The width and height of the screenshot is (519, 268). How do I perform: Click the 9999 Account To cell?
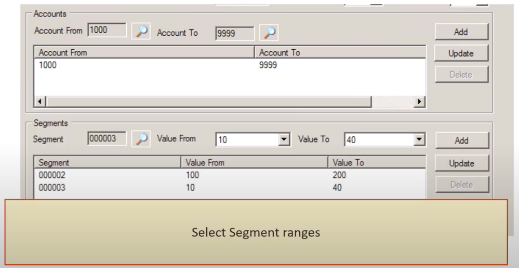(x=268, y=65)
